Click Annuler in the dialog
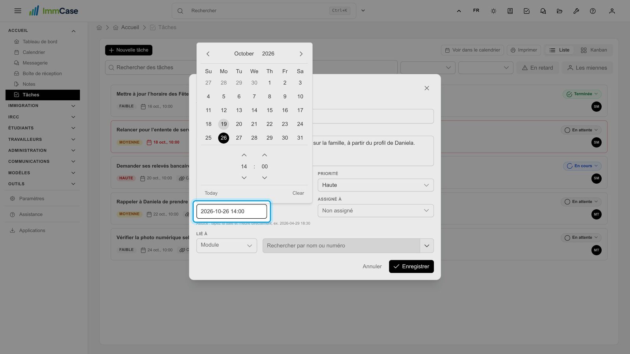 point(372,267)
